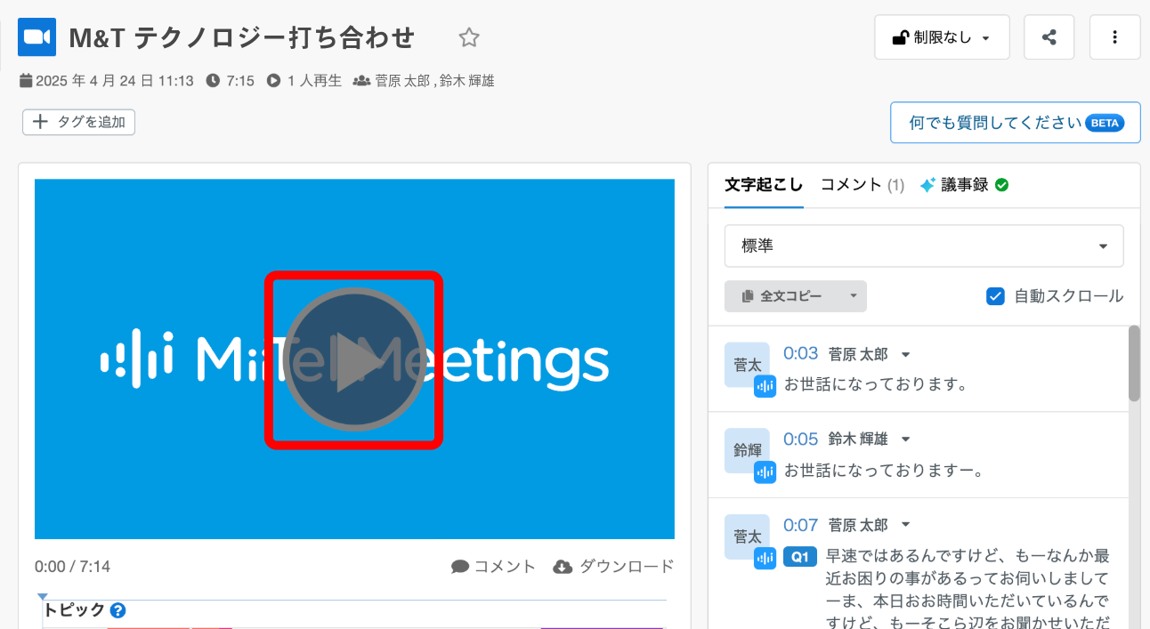Click the Q1 question badge
This screenshot has width=1150, height=629.
[x=800, y=558]
